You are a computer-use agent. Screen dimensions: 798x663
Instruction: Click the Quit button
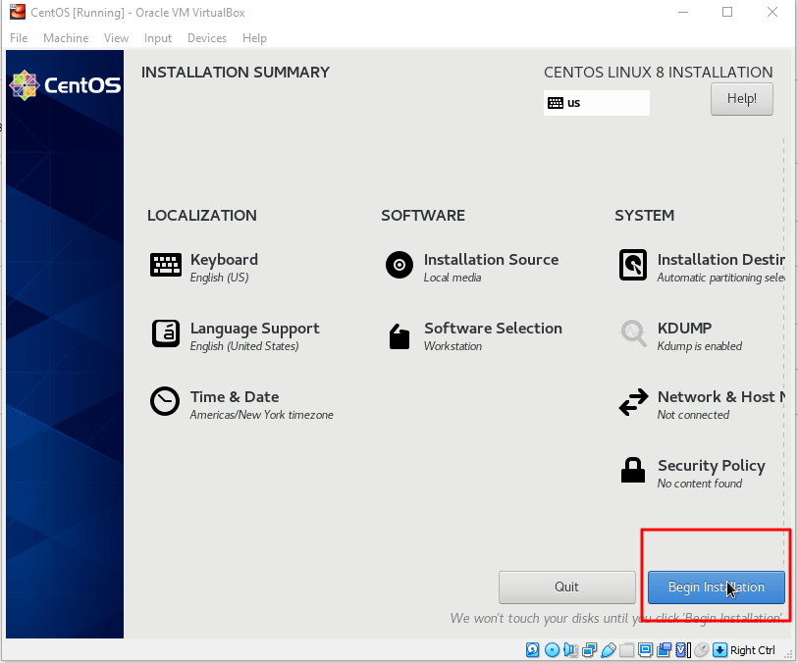(x=567, y=587)
